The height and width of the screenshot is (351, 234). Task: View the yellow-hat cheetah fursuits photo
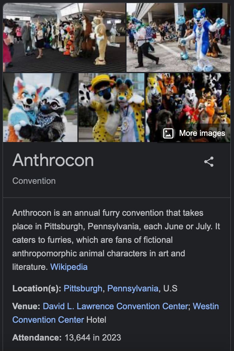click(111, 108)
